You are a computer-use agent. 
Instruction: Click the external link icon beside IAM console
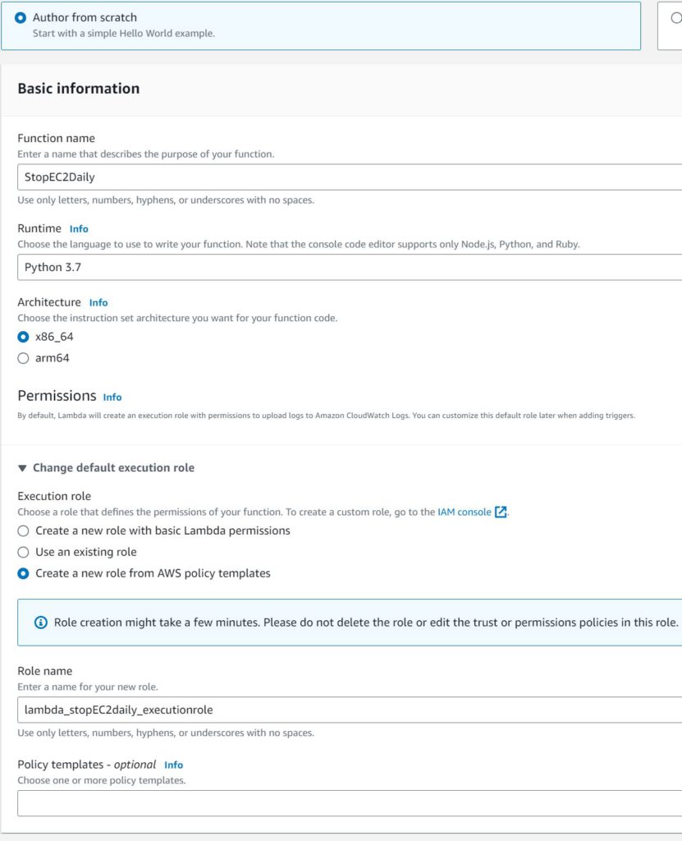click(x=501, y=512)
